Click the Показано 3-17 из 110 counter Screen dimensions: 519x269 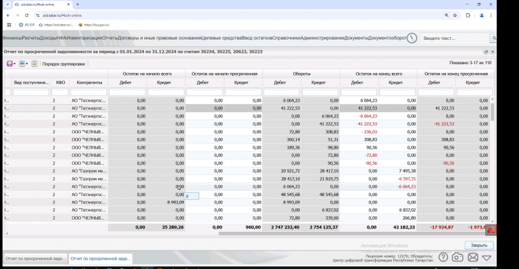click(470, 63)
